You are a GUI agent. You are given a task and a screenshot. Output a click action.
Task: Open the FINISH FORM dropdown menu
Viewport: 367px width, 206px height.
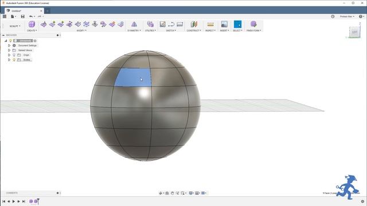coord(253,30)
